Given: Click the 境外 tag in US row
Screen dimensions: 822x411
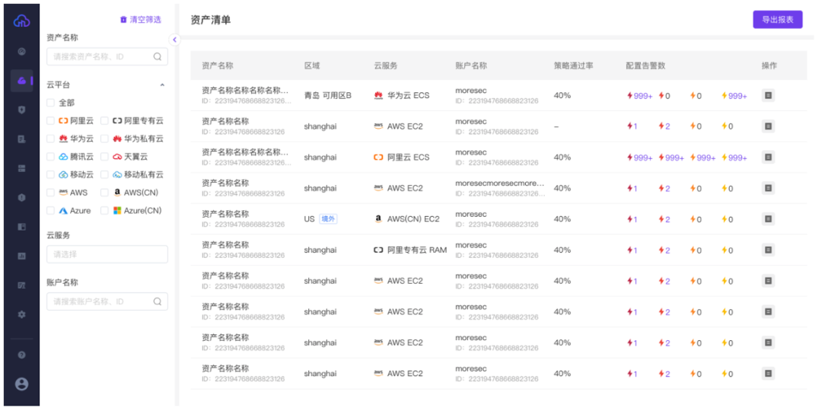Looking at the screenshot, I should click(x=328, y=219).
